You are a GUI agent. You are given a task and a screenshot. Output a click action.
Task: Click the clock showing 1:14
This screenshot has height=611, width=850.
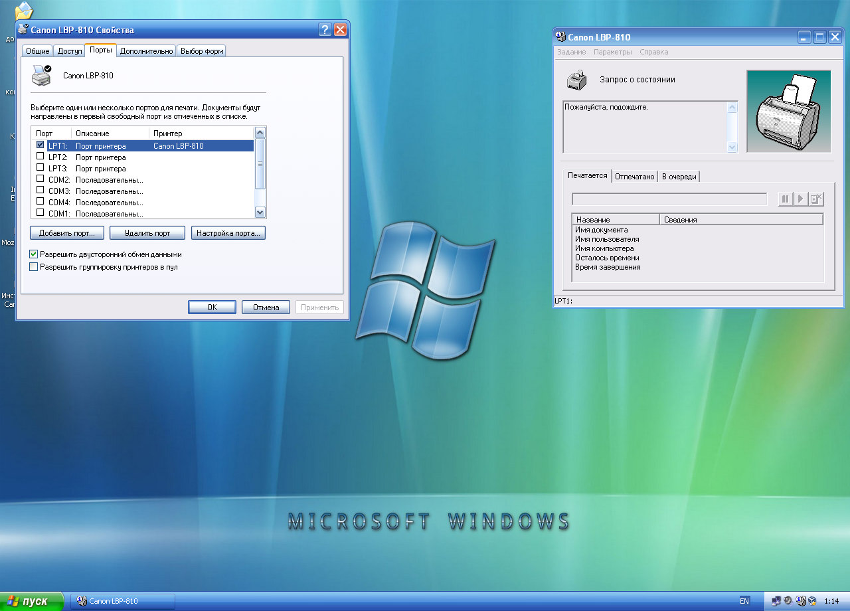[x=831, y=601]
